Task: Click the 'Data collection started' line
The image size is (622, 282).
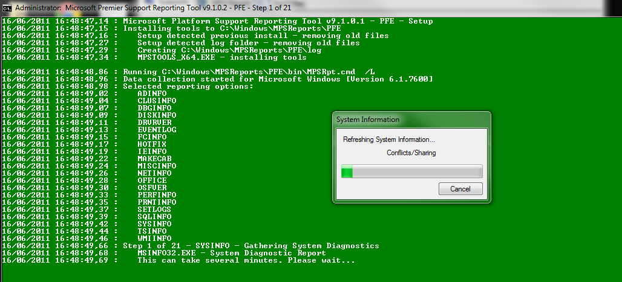Action: (x=217, y=79)
